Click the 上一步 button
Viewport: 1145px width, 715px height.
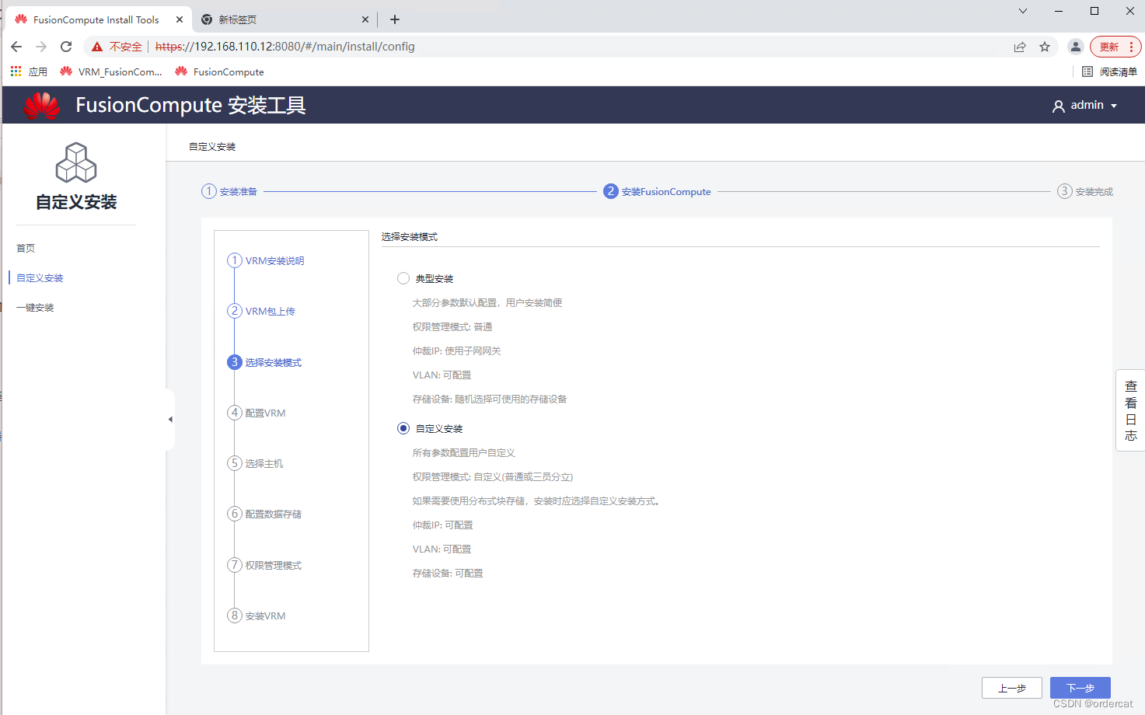1012,688
